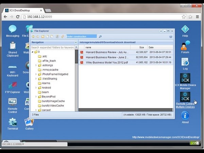204x153 pixels.
Task: Open a new browser tab
Action: [48, 11]
